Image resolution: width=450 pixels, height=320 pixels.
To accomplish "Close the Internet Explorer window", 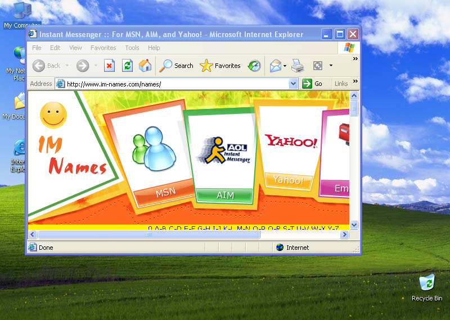I will (x=353, y=34).
